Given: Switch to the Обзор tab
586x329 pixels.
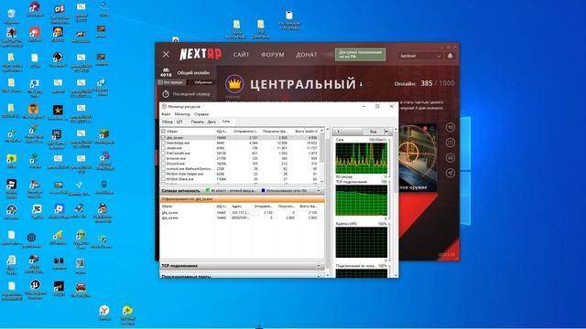Looking at the screenshot, I should [167, 122].
